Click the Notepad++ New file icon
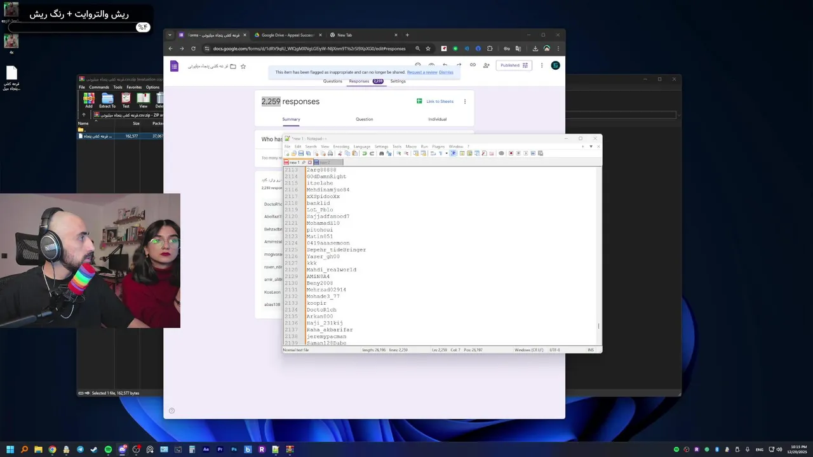This screenshot has height=457, width=813. click(287, 153)
